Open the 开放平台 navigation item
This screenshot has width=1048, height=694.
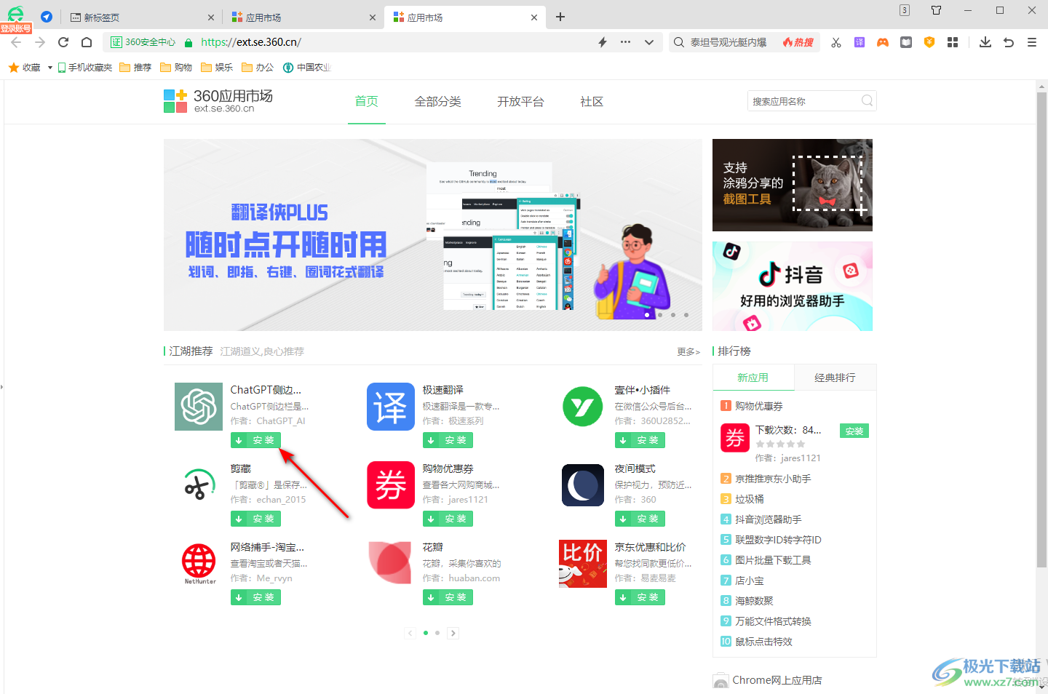(520, 102)
